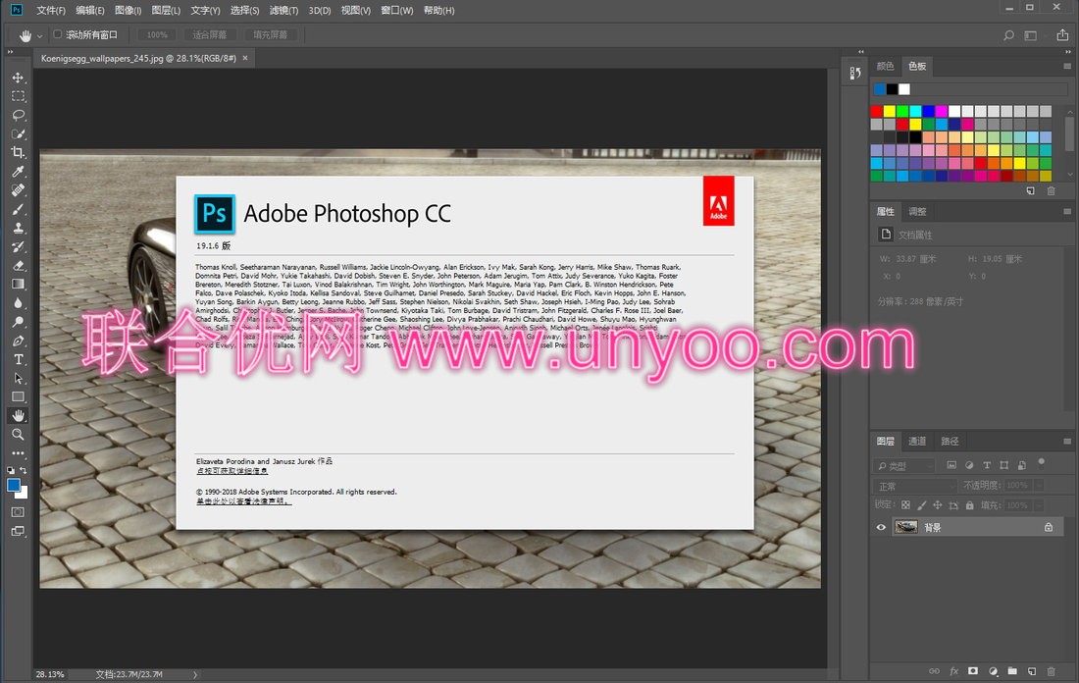The height and width of the screenshot is (683, 1079).
Task: Select the Clone Stamp tool
Action: 18,228
